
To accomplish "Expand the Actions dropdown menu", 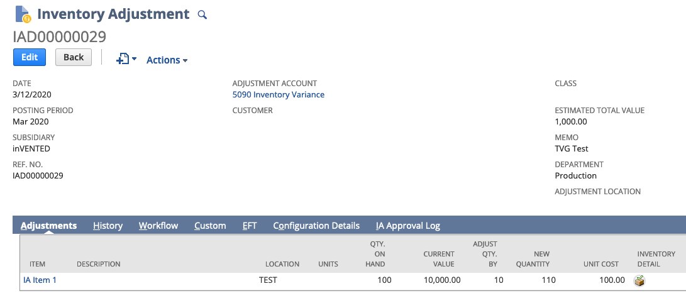I will pyautogui.click(x=167, y=60).
